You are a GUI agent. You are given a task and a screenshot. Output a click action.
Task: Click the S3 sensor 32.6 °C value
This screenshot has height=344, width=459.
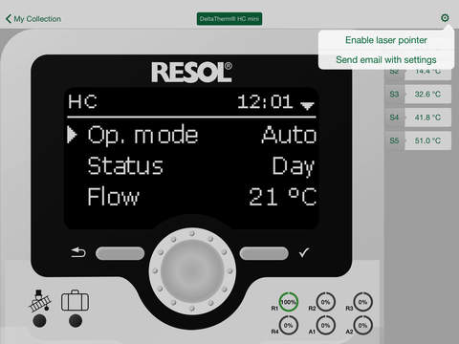[x=427, y=95]
